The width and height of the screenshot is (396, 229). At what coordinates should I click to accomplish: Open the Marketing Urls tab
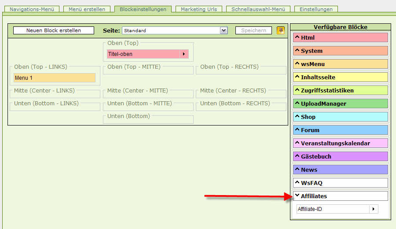(198, 9)
